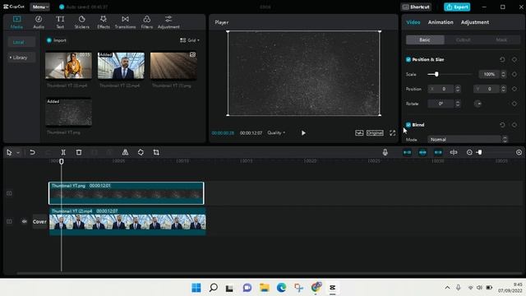This screenshot has width=526, height=296.
Task: Toggle auto snapping in timeline
Action: click(422, 152)
